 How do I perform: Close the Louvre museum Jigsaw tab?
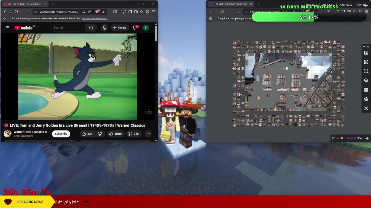click(x=251, y=4)
